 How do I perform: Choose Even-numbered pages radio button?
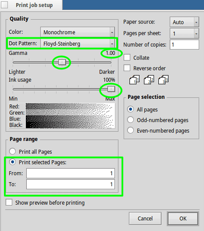131,130
